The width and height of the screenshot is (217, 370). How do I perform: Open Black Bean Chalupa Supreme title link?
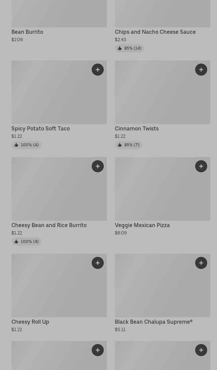tap(154, 322)
